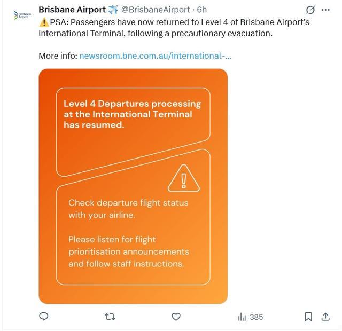Open the three-dot more options menu
Image resolution: width=342 pixels, height=331 pixels.
click(325, 10)
